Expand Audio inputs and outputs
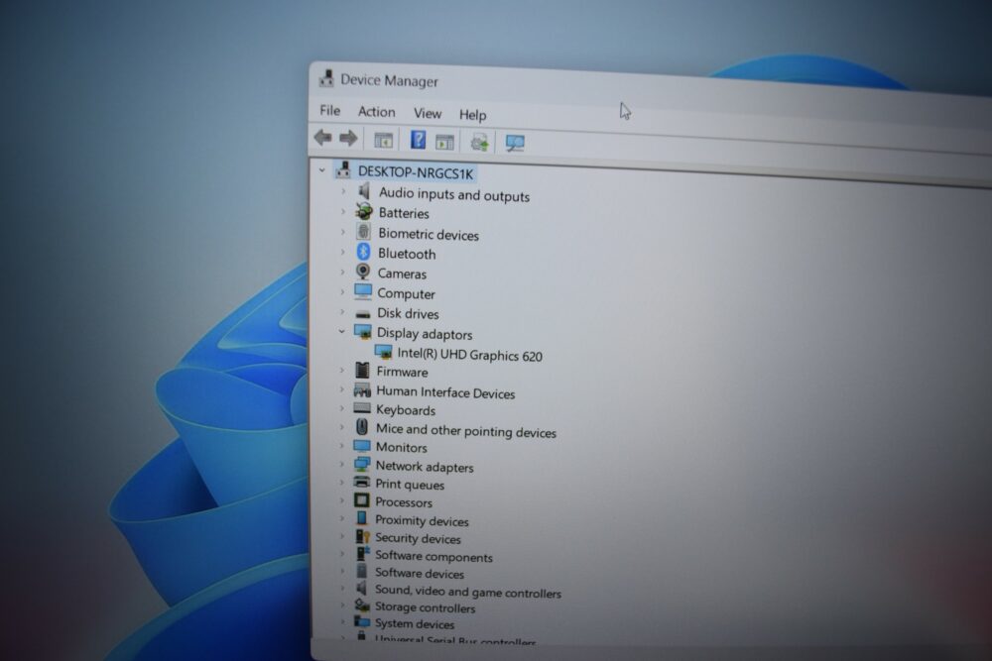992x661 pixels. point(343,191)
